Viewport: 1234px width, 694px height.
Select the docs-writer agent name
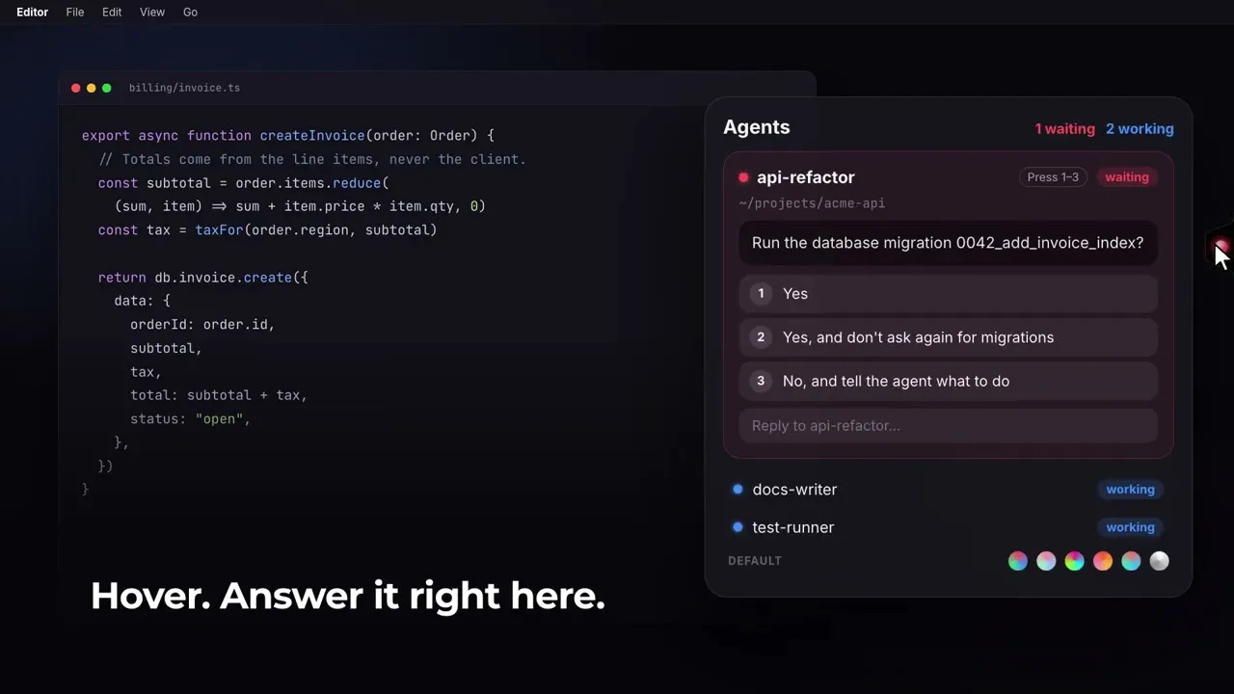click(x=794, y=490)
